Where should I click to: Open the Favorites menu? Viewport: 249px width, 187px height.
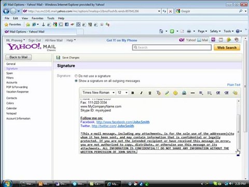tap(37, 18)
